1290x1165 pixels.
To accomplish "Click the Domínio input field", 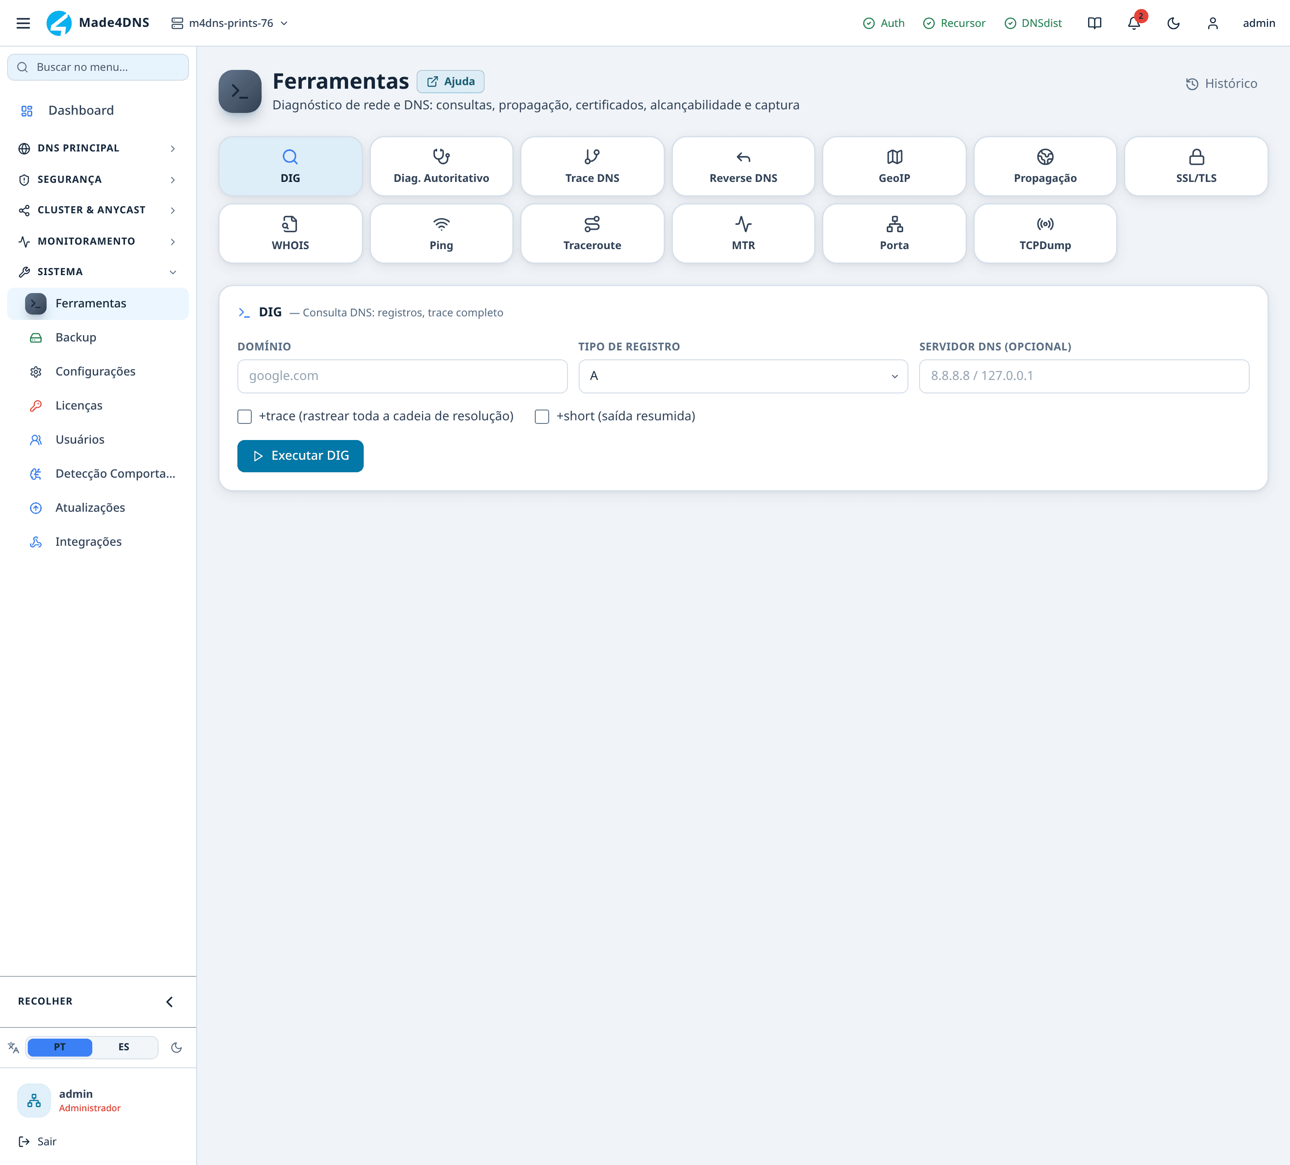I will (x=403, y=376).
